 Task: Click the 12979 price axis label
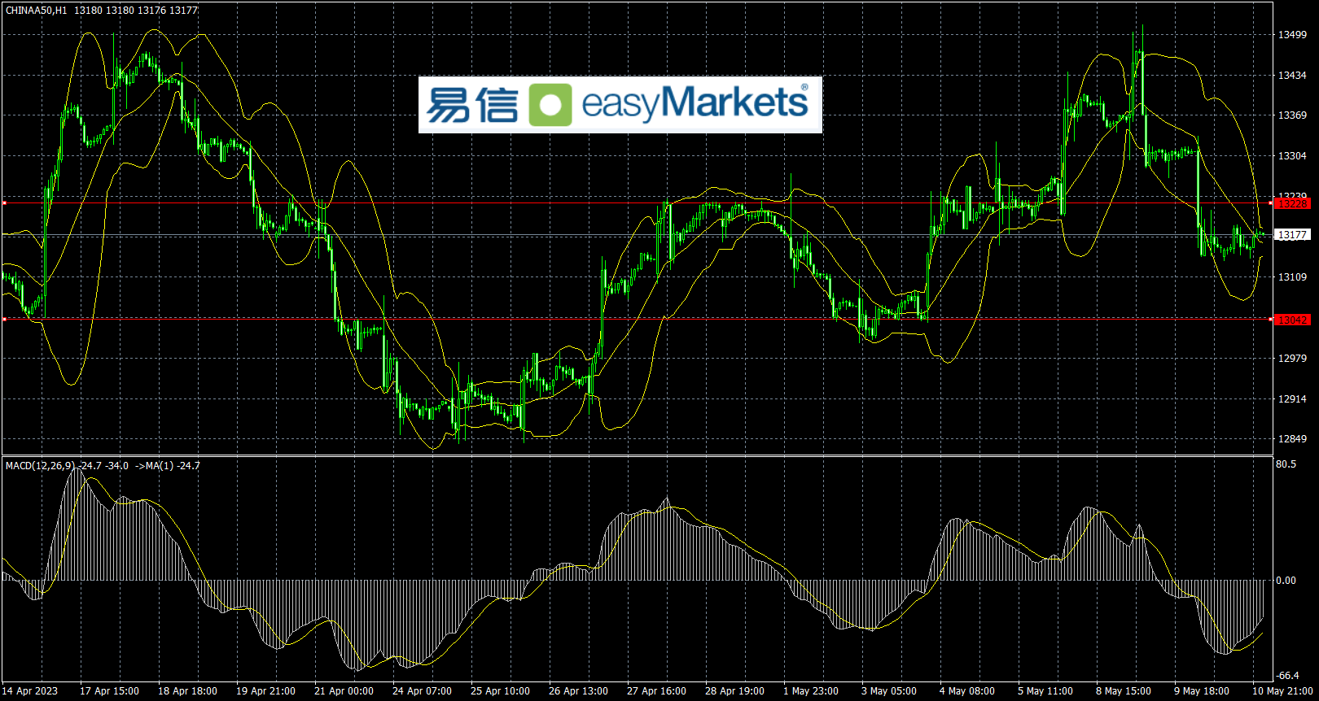pyautogui.click(x=1292, y=359)
